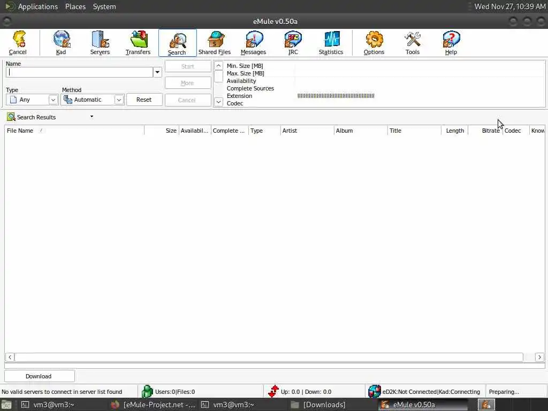Image resolution: width=548 pixels, height=411 pixels.
Task: Sort by Artist column header
Action: pyautogui.click(x=307, y=131)
